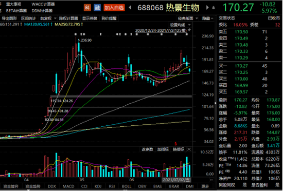283x191 pixels.
Task: Click the 82.88-84.59 gap label
Action: point(54,120)
